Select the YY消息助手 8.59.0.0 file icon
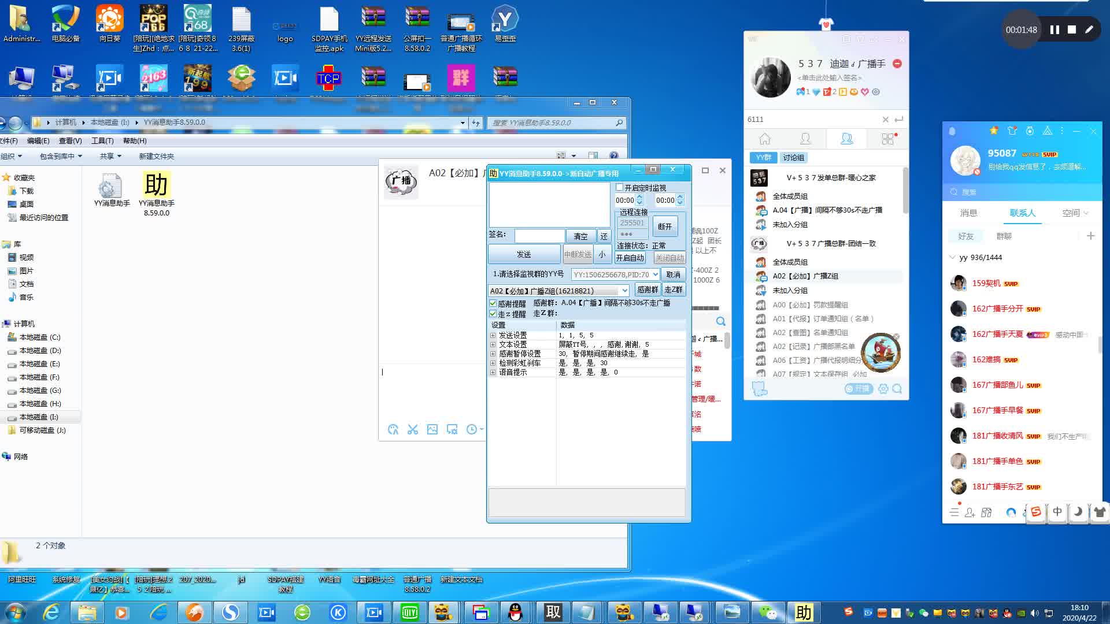This screenshot has height=624, width=1110. coord(157,194)
